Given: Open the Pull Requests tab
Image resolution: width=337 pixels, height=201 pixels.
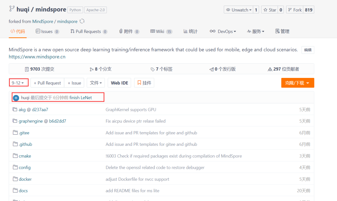Looking at the screenshot, I should (89, 31).
